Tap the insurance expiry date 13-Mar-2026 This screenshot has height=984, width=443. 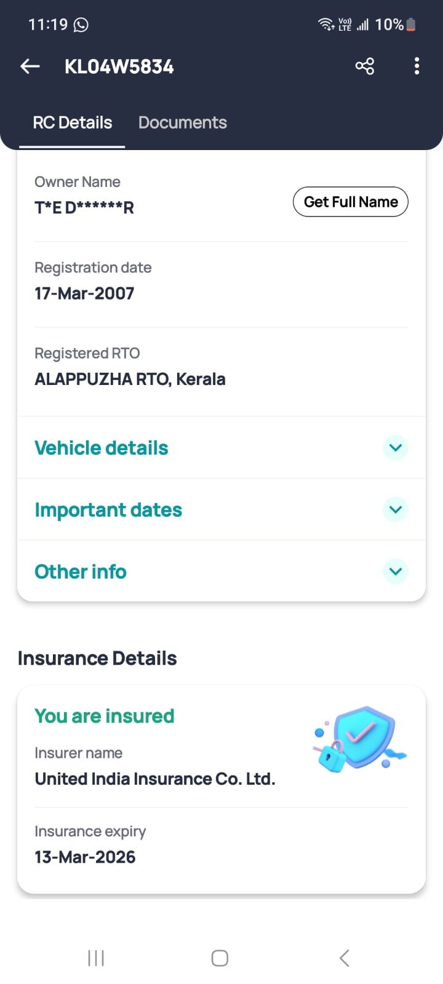(85, 857)
